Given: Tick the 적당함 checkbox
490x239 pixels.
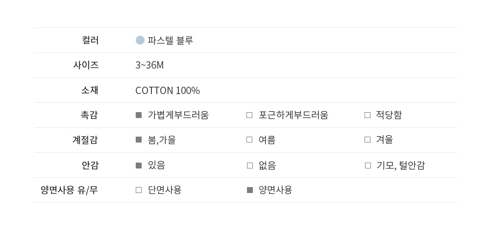Looking at the screenshot, I should click(367, 115).
